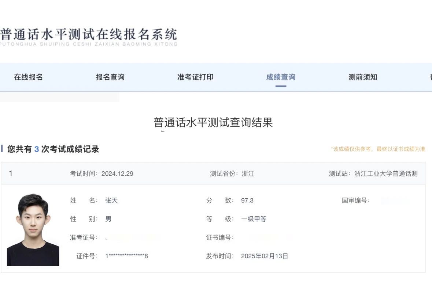Click the active 成绩查询 tab

click(281, 77)
